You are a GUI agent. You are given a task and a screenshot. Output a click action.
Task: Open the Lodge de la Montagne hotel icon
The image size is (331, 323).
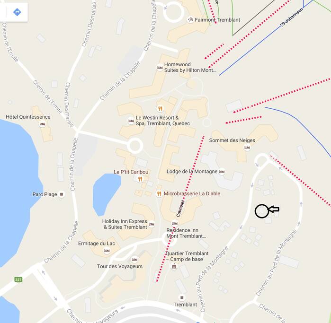tap(222, 172)
